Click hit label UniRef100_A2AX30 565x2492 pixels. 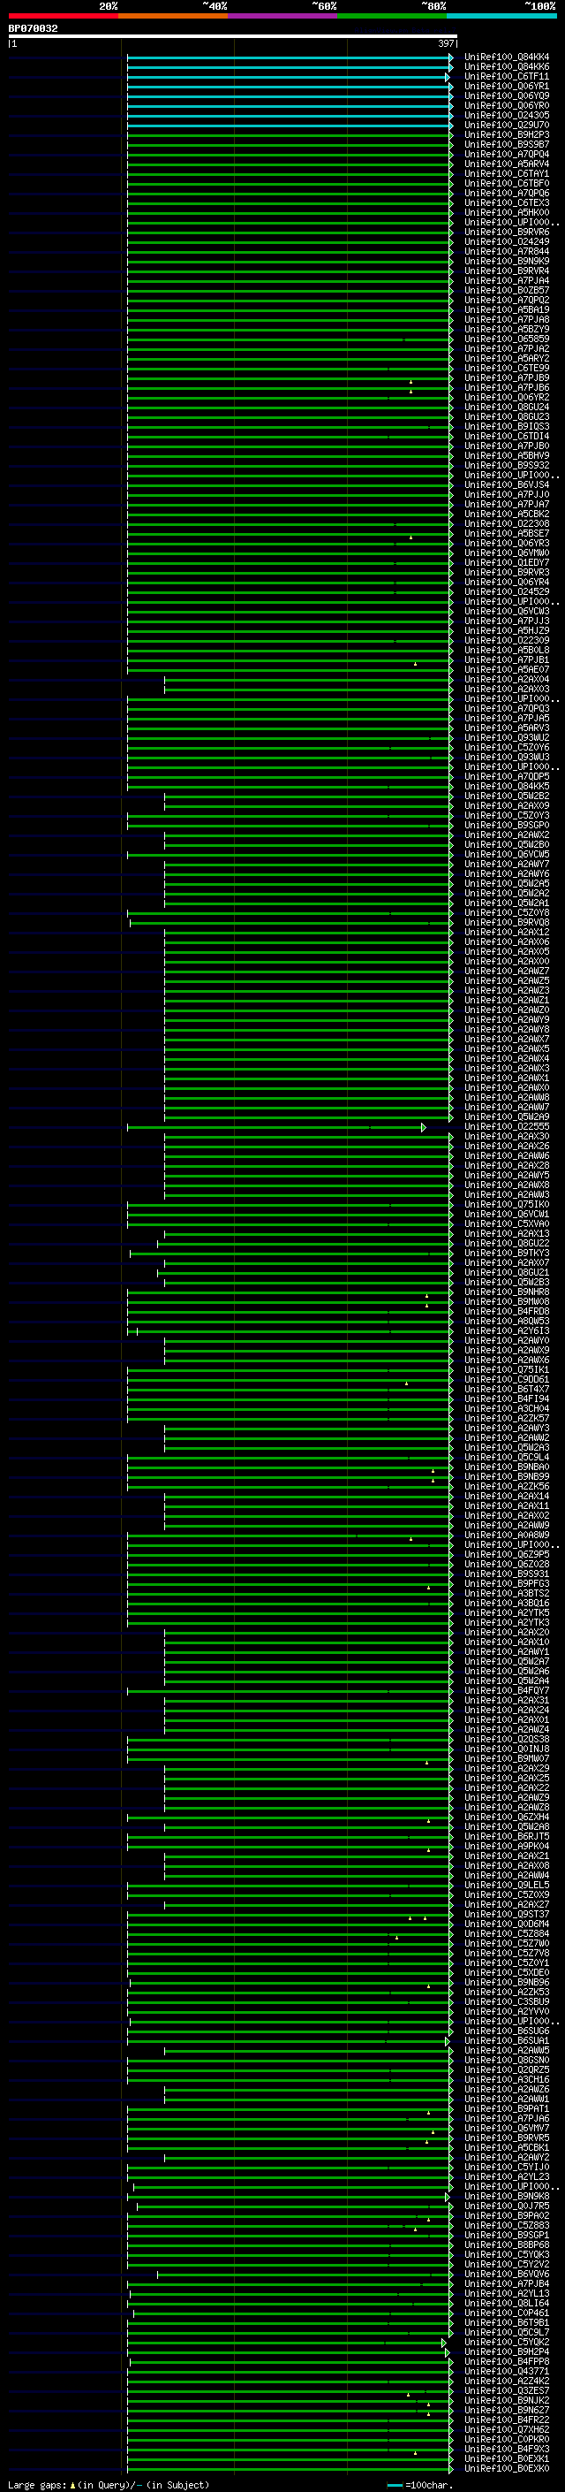pyautogui.click(x=506, y=1137)
